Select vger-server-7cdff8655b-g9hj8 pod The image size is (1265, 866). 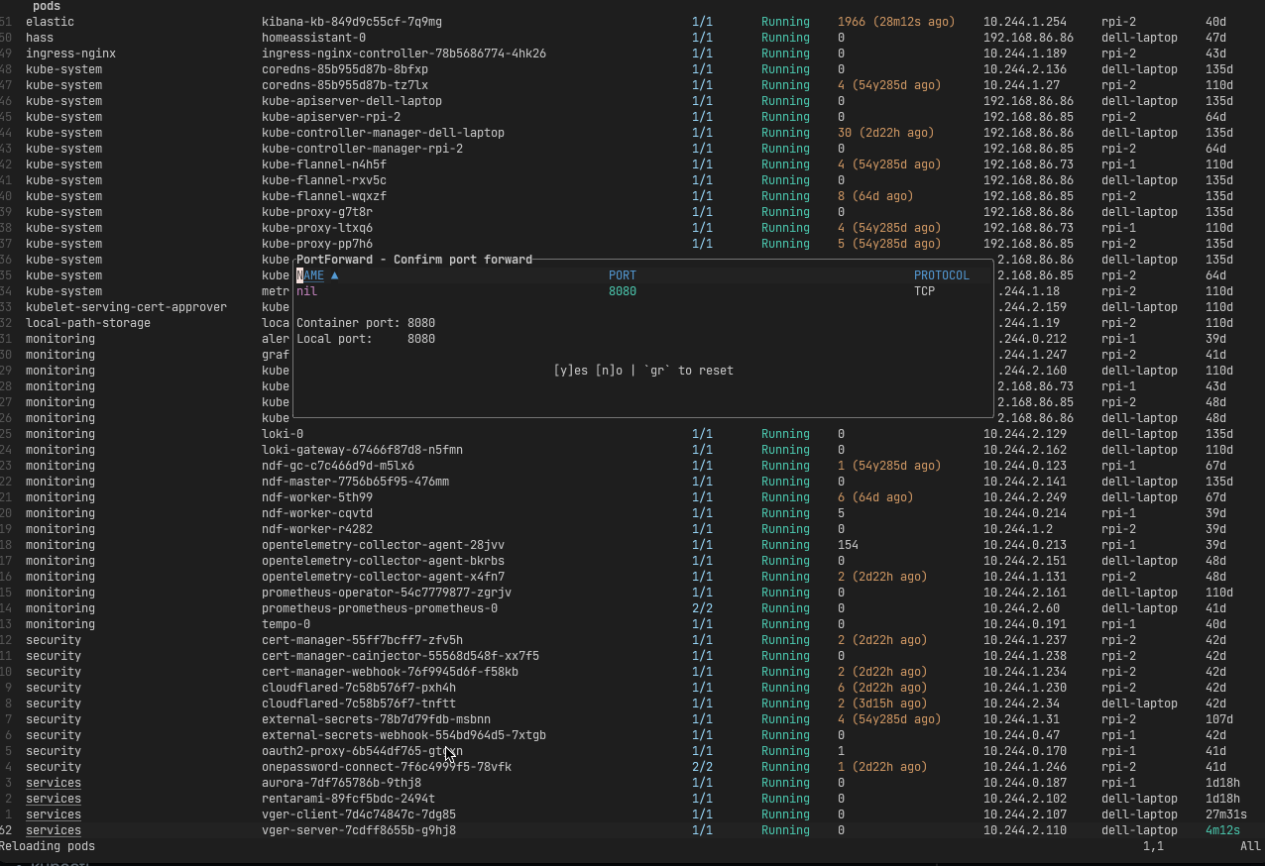pyautogui.click(x=359, y=830)
